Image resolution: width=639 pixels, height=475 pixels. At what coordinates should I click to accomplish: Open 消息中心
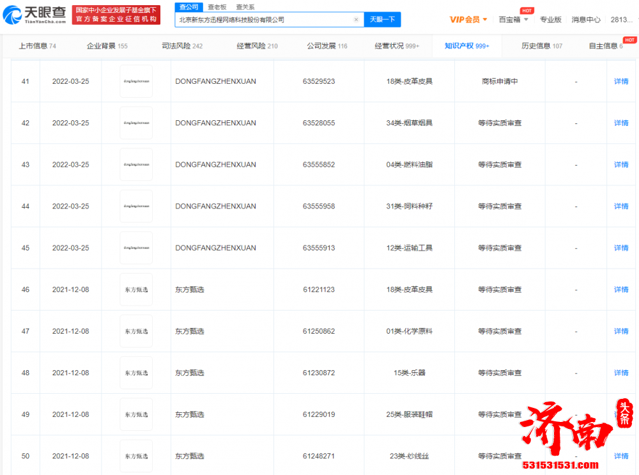tap(586, 20)
